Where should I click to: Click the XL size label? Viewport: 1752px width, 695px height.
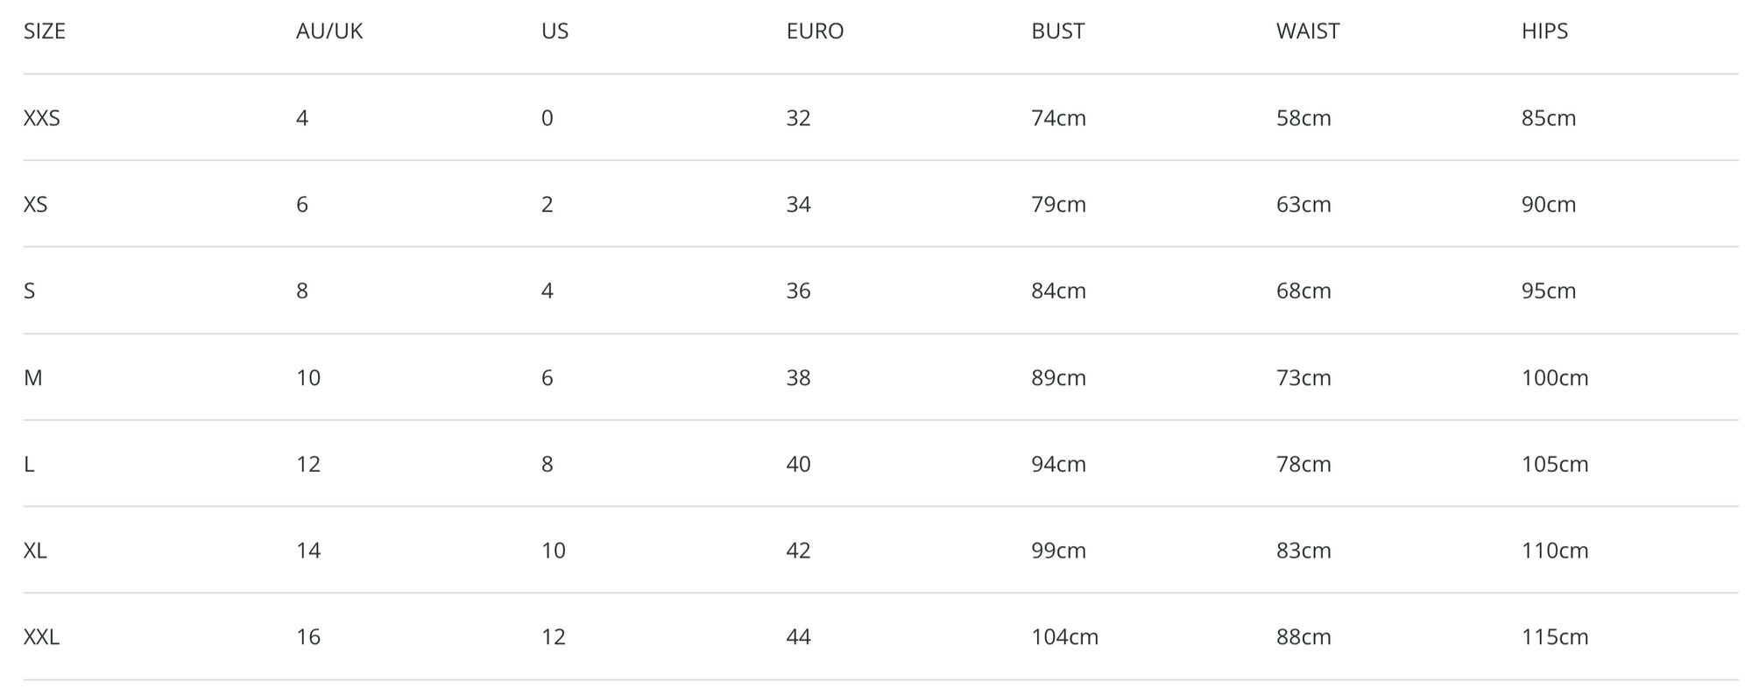point(35,551)
